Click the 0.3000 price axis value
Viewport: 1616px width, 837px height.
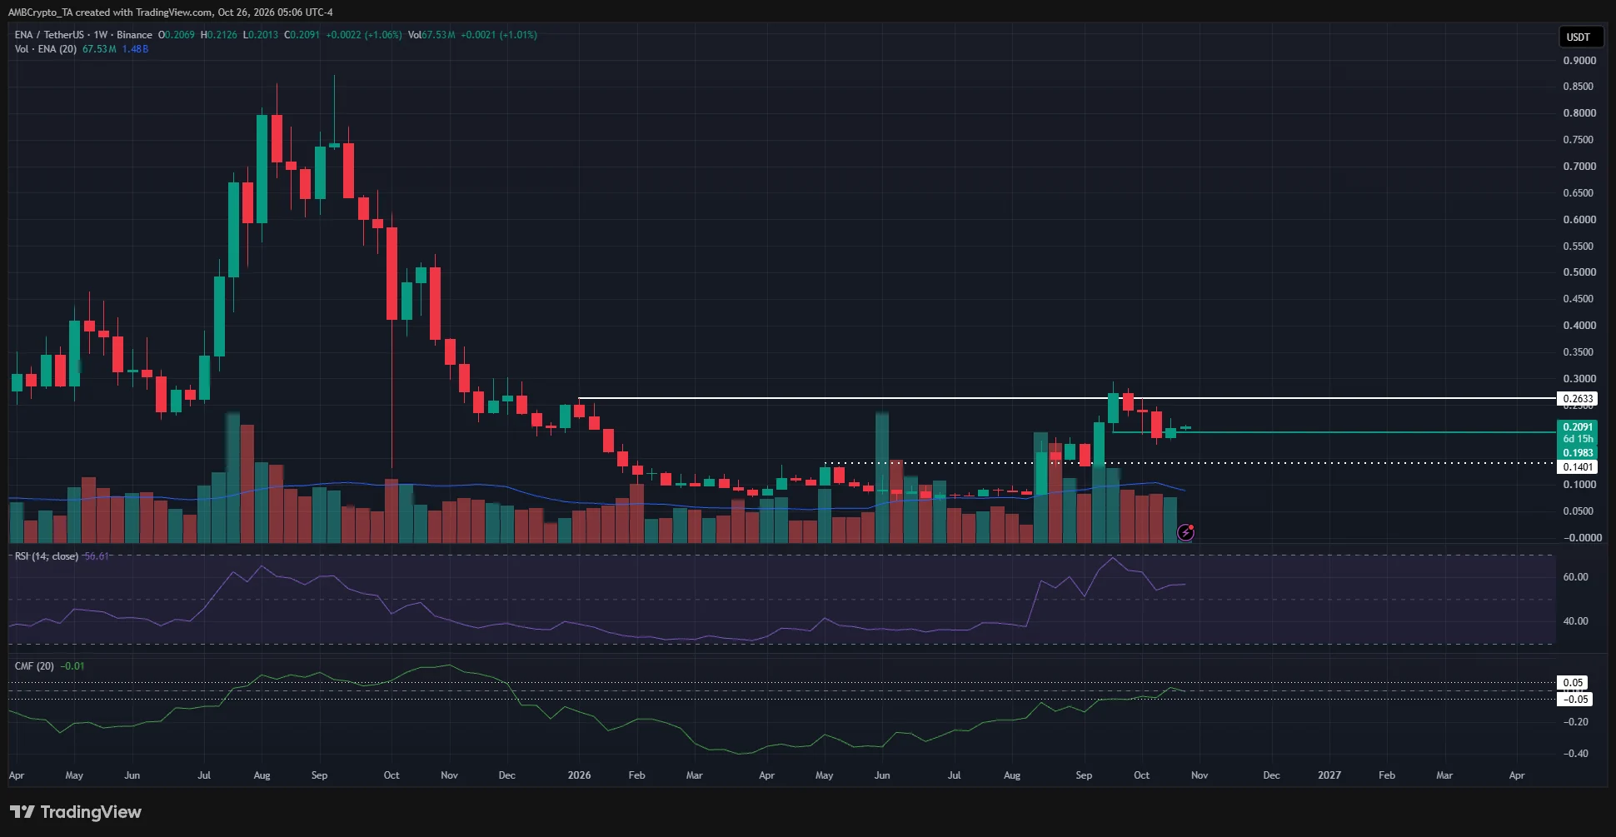point(1579,379)
